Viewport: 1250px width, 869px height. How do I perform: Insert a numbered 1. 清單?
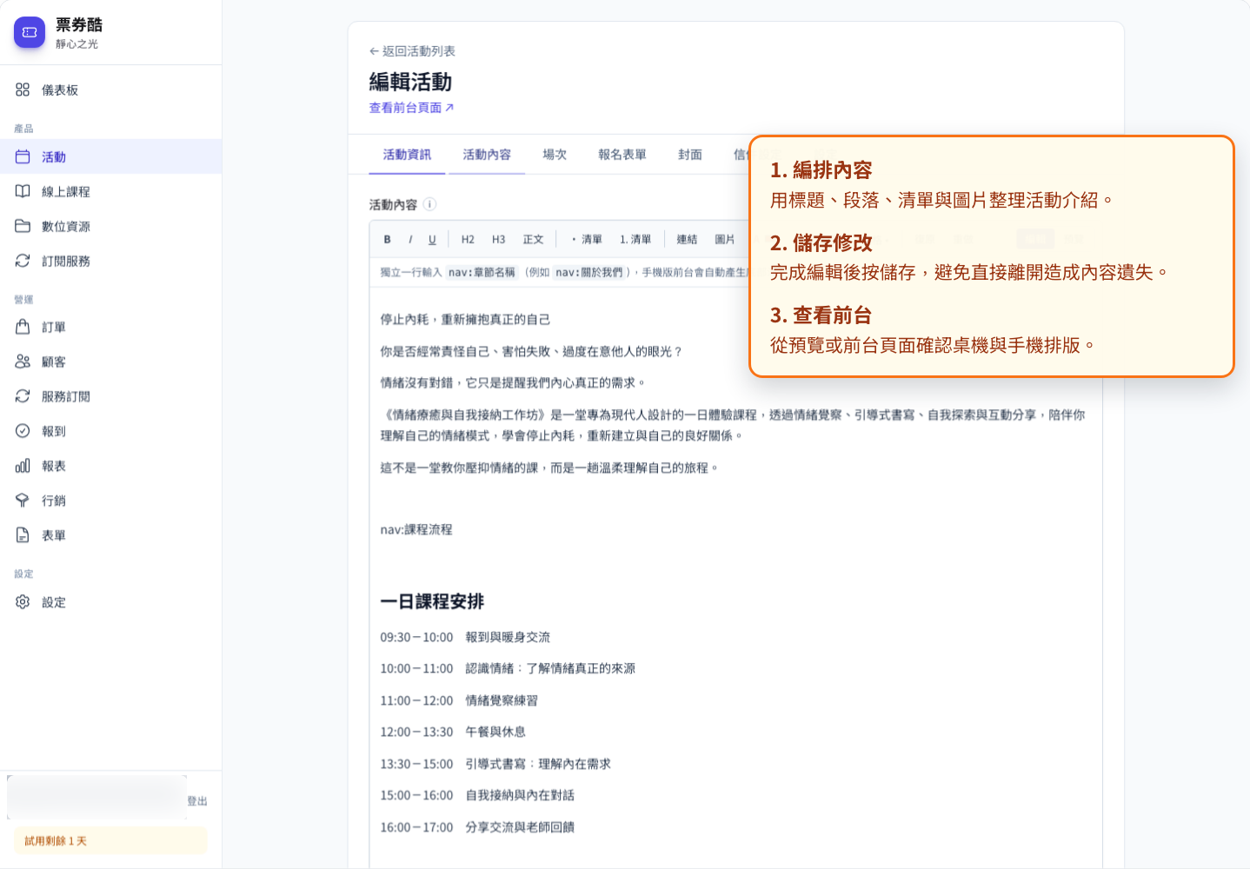(635, 239)
